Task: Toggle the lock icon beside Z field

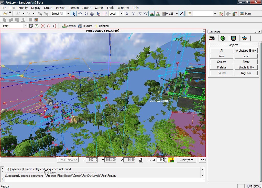Action: coord(140,160)
